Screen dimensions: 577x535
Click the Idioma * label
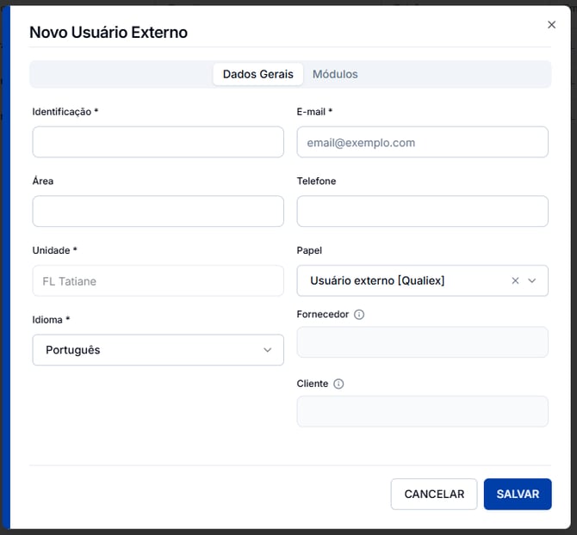tap(51, 320)
